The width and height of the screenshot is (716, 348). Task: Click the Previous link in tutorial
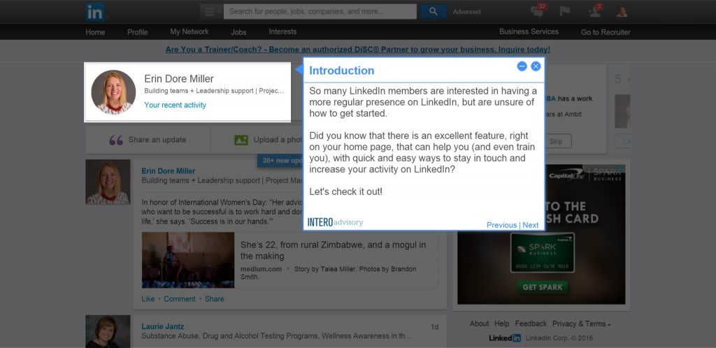[501, 225]
